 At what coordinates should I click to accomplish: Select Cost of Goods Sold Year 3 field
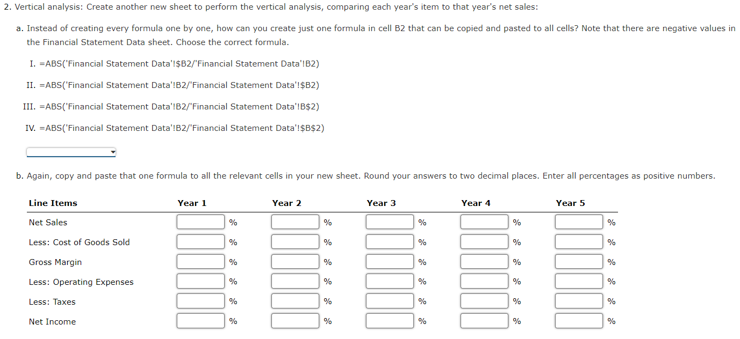(390, 242)
